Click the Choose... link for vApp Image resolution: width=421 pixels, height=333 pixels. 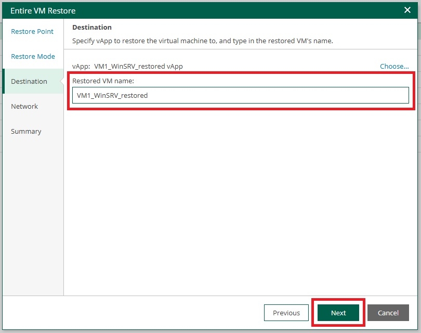click(x=394, y=66)
